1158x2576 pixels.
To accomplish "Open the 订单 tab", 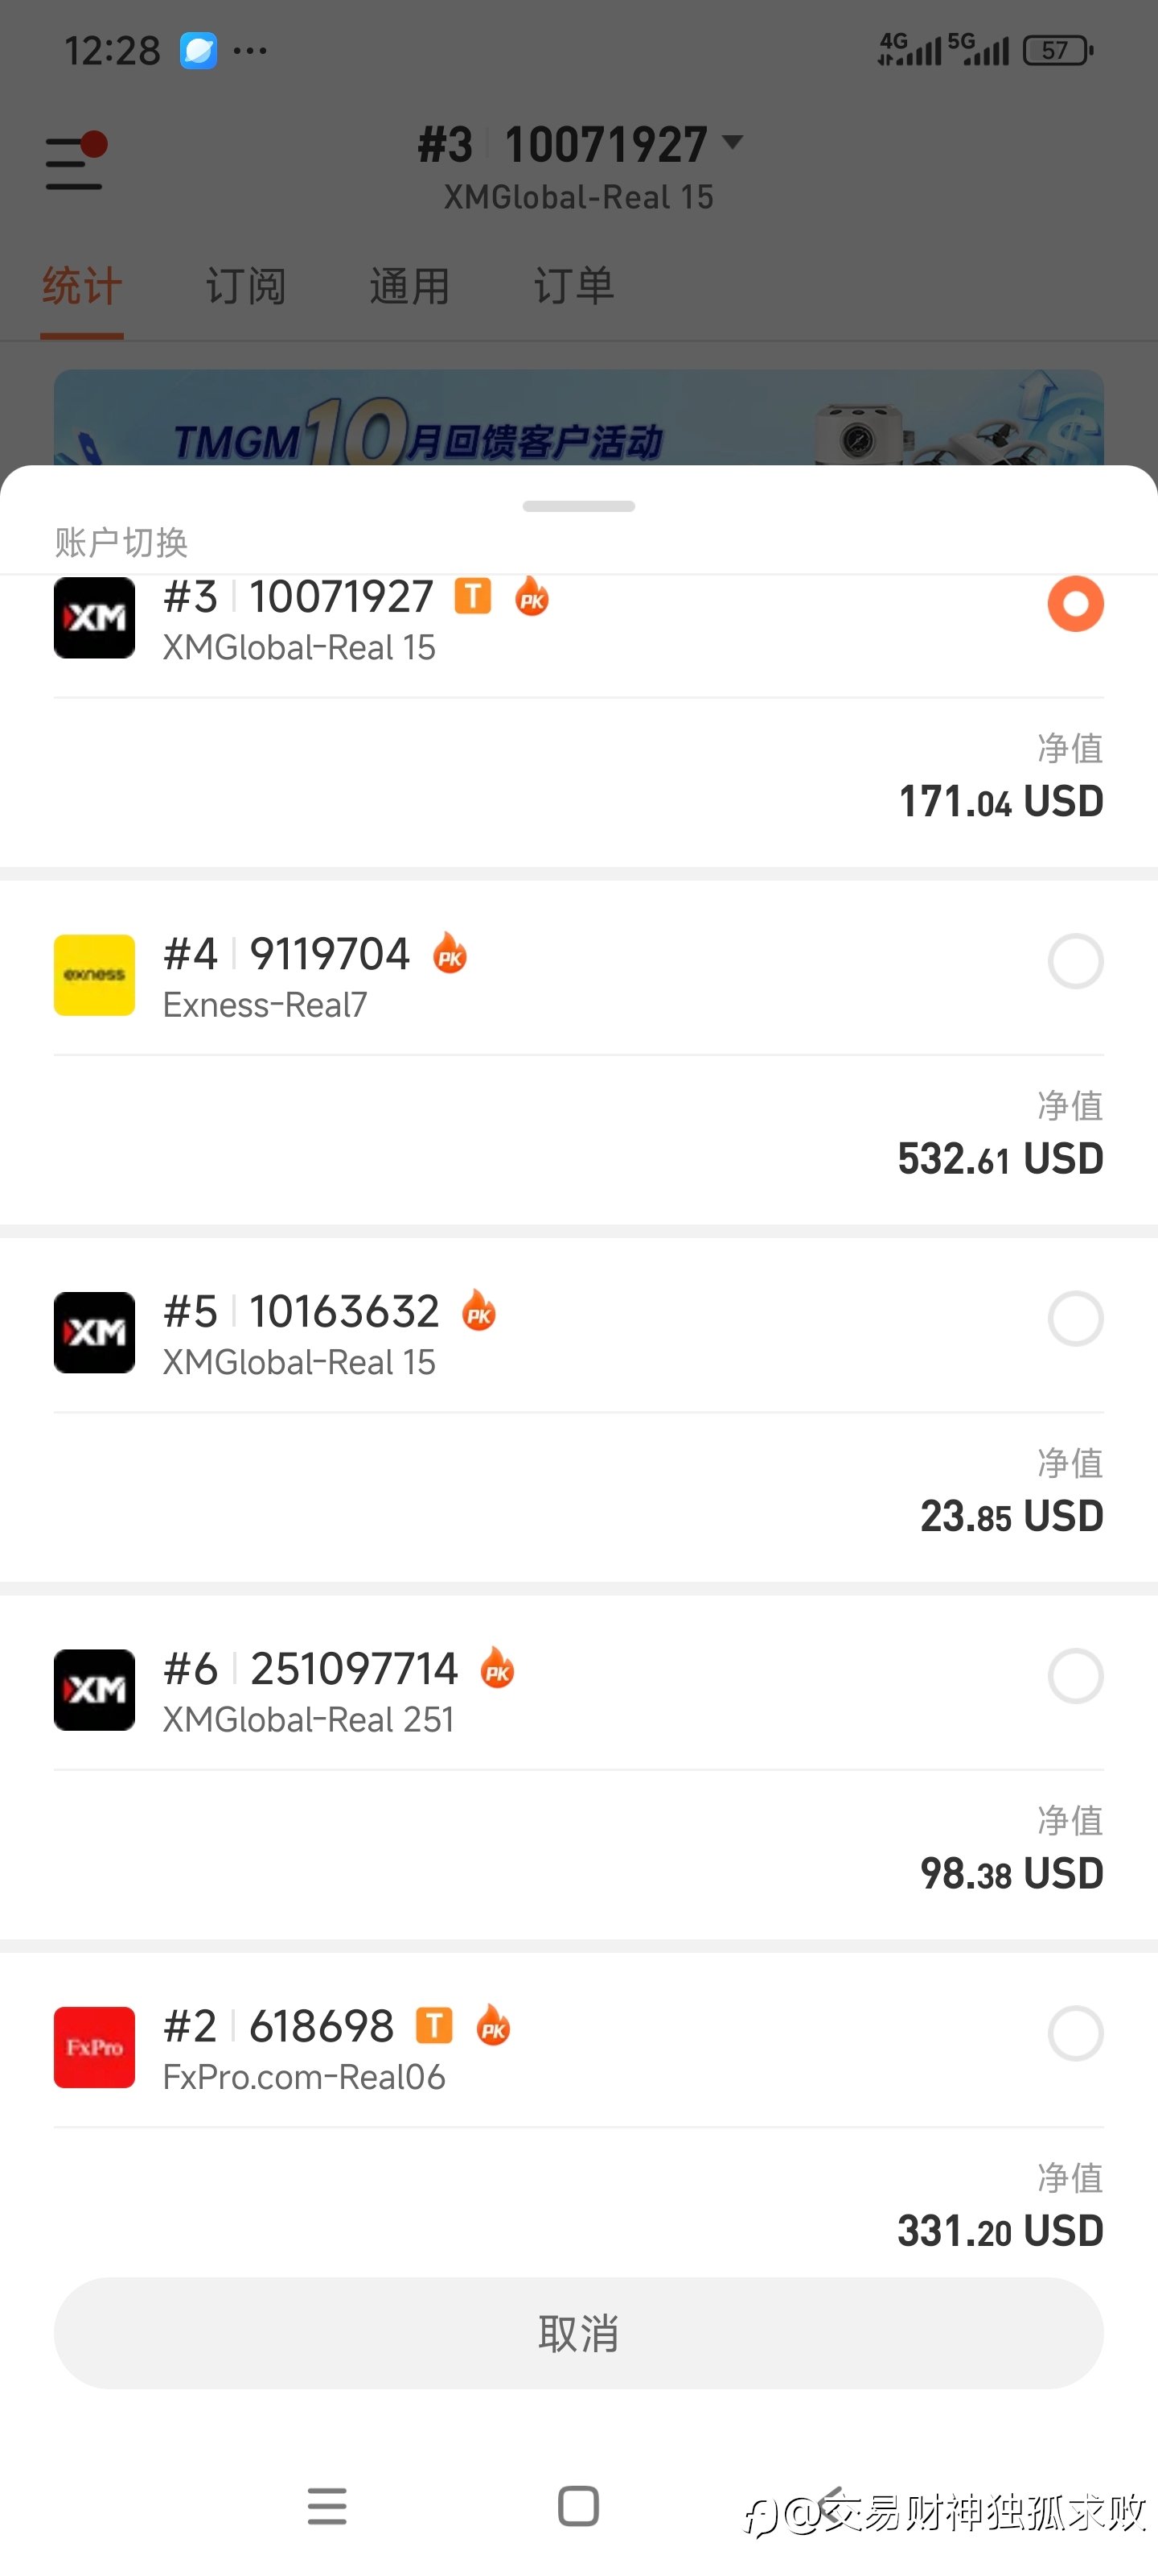I will tap(573, 287).
